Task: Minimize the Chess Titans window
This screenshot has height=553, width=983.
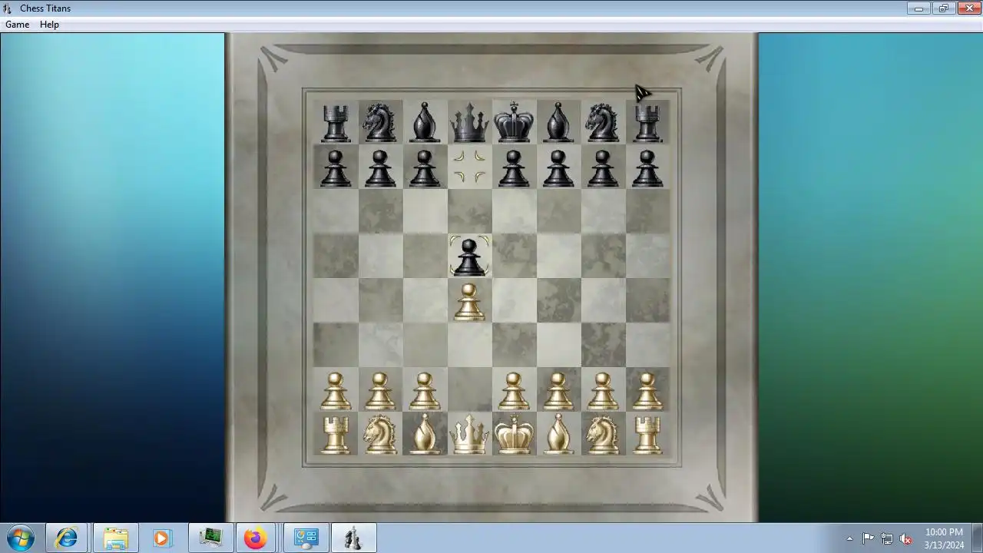Action: click(918, 8)
